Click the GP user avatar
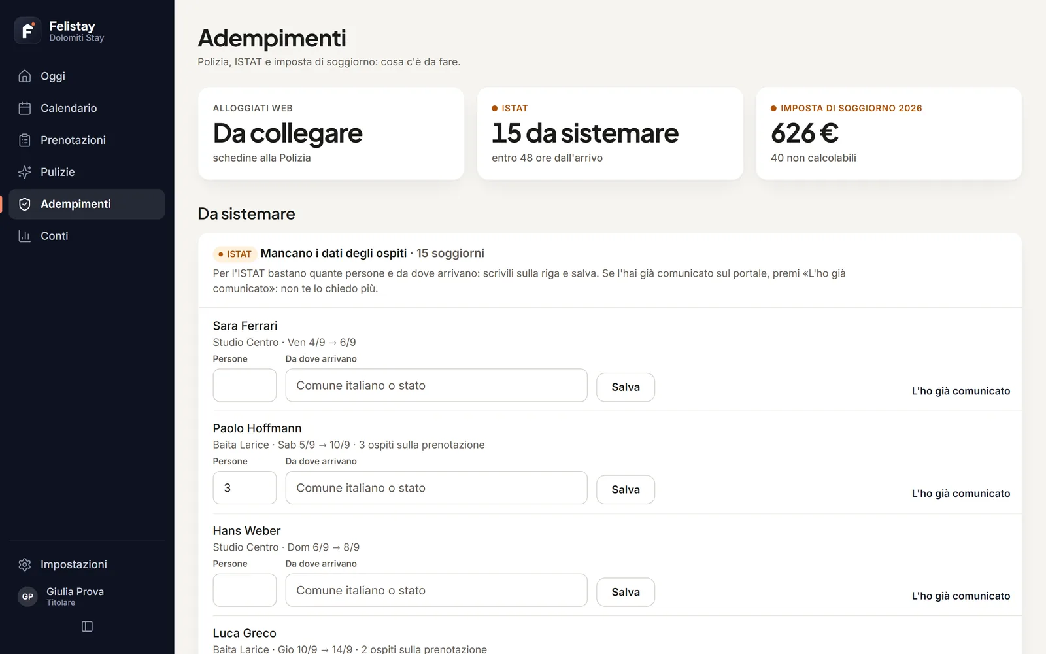The image size is (1046, 654). click(27, 596)
